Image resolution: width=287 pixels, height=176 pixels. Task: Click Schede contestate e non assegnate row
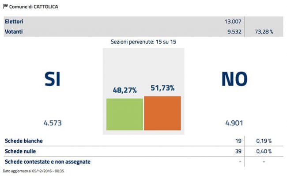[143, 162]
